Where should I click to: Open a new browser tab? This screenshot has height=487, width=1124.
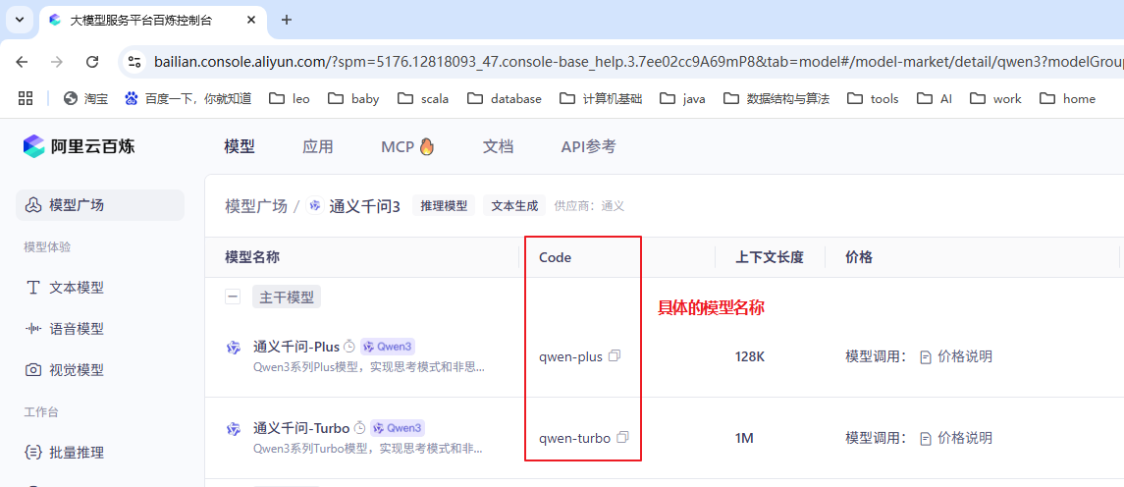point(287,20)
